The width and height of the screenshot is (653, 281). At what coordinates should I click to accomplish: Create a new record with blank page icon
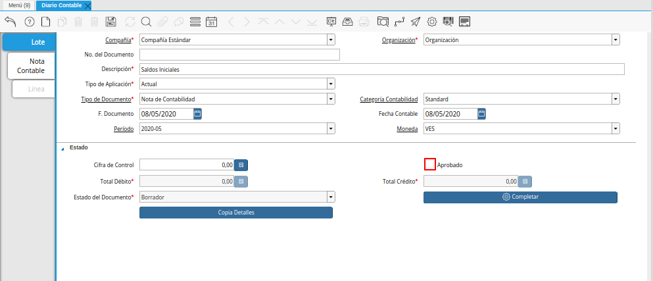click(x=45, y=22)
